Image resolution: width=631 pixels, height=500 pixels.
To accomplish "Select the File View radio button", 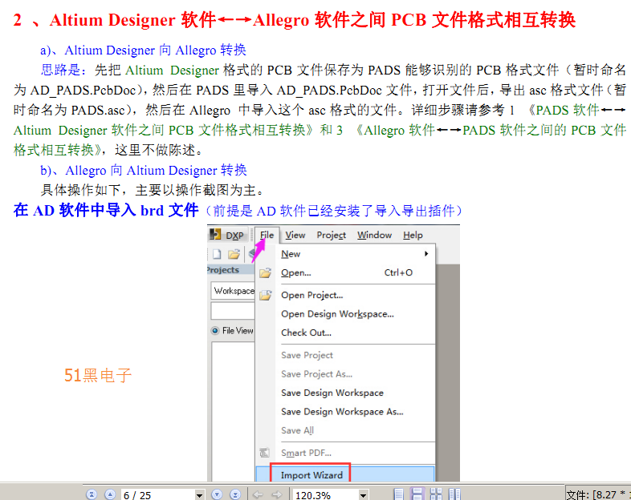I will (x=215, y=330).
